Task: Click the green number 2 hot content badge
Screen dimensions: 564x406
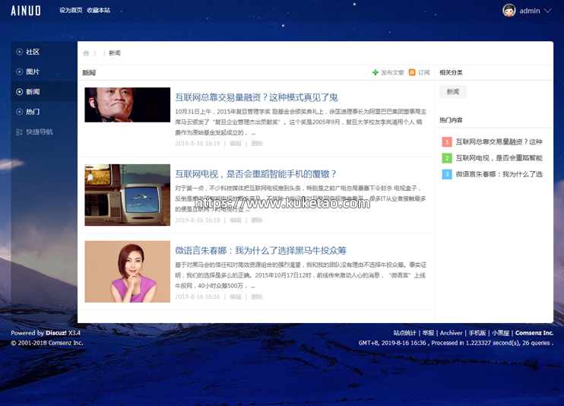Action: (x=447, y=158)
